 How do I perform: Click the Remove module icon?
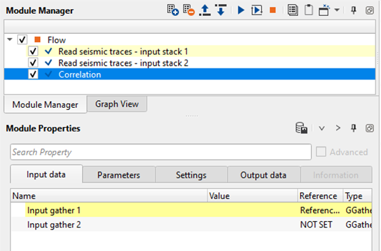tap(189, 10)
